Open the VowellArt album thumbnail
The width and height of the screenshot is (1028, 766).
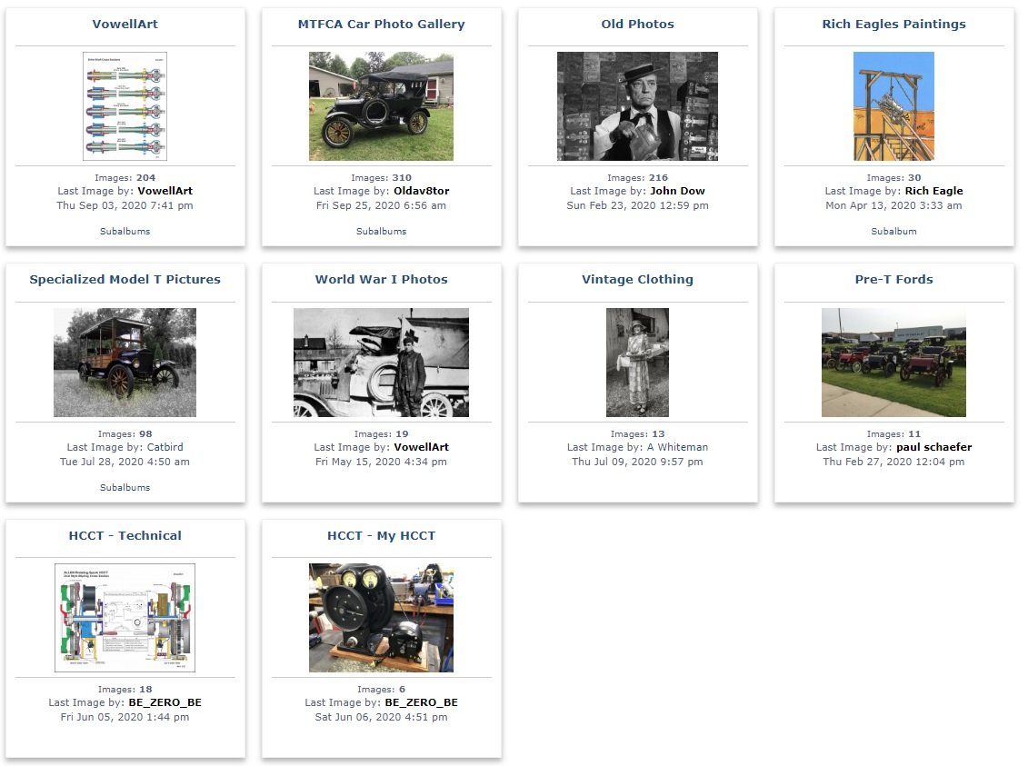[x=125, y=106]
